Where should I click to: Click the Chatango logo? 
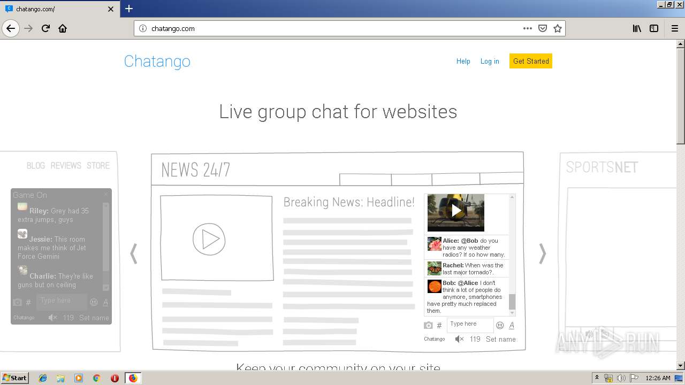coord(157,61)
